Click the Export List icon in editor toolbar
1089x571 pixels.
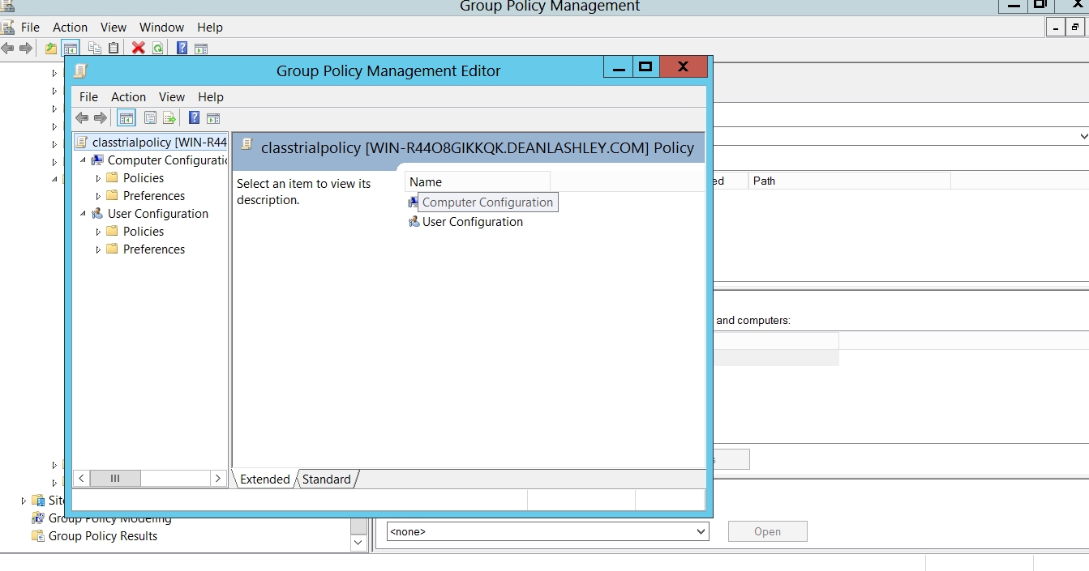[x=169, y=118]
